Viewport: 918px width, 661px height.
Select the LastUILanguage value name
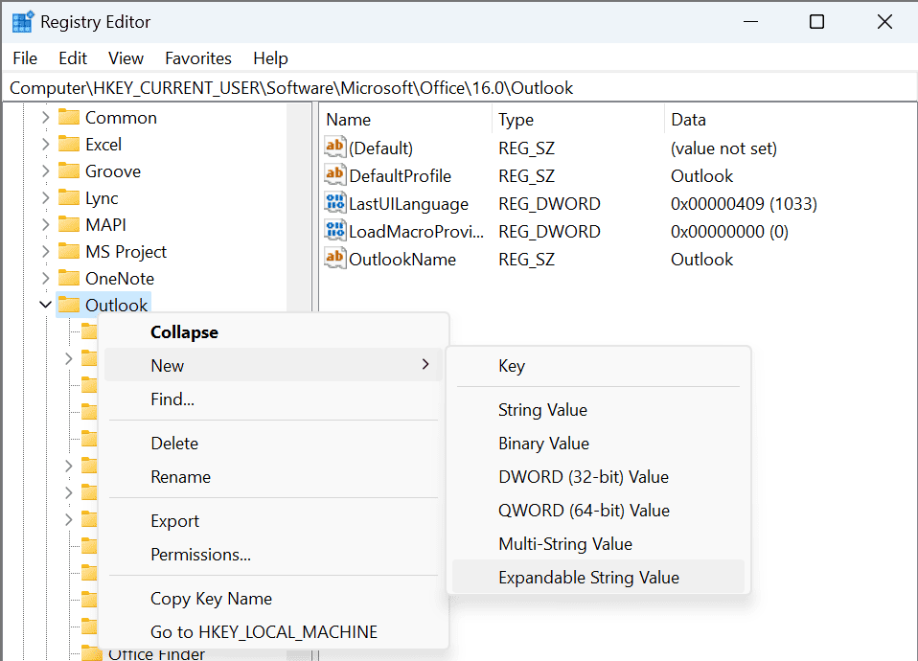coord(408,204)
